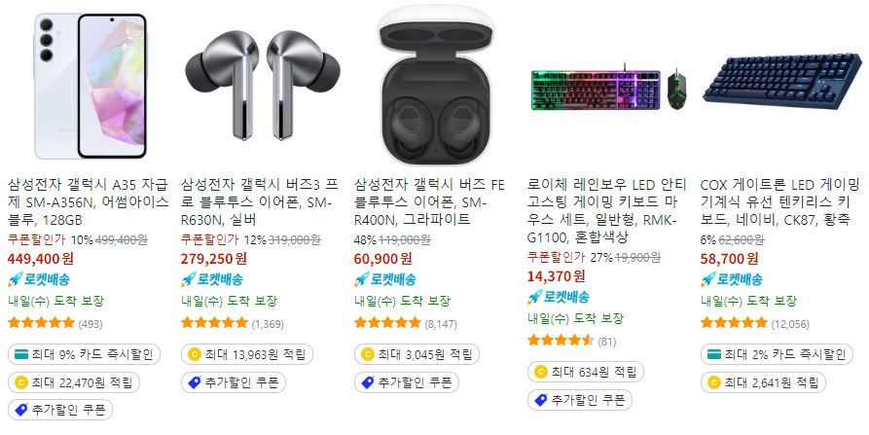869x435 pixels.
Task: Click the 22,470 won cash reward badge
Action: (74, 381)
